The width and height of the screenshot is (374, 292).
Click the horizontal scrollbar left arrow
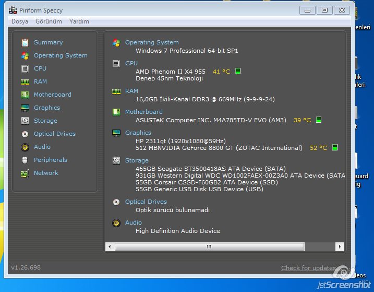tap(110, 247)
